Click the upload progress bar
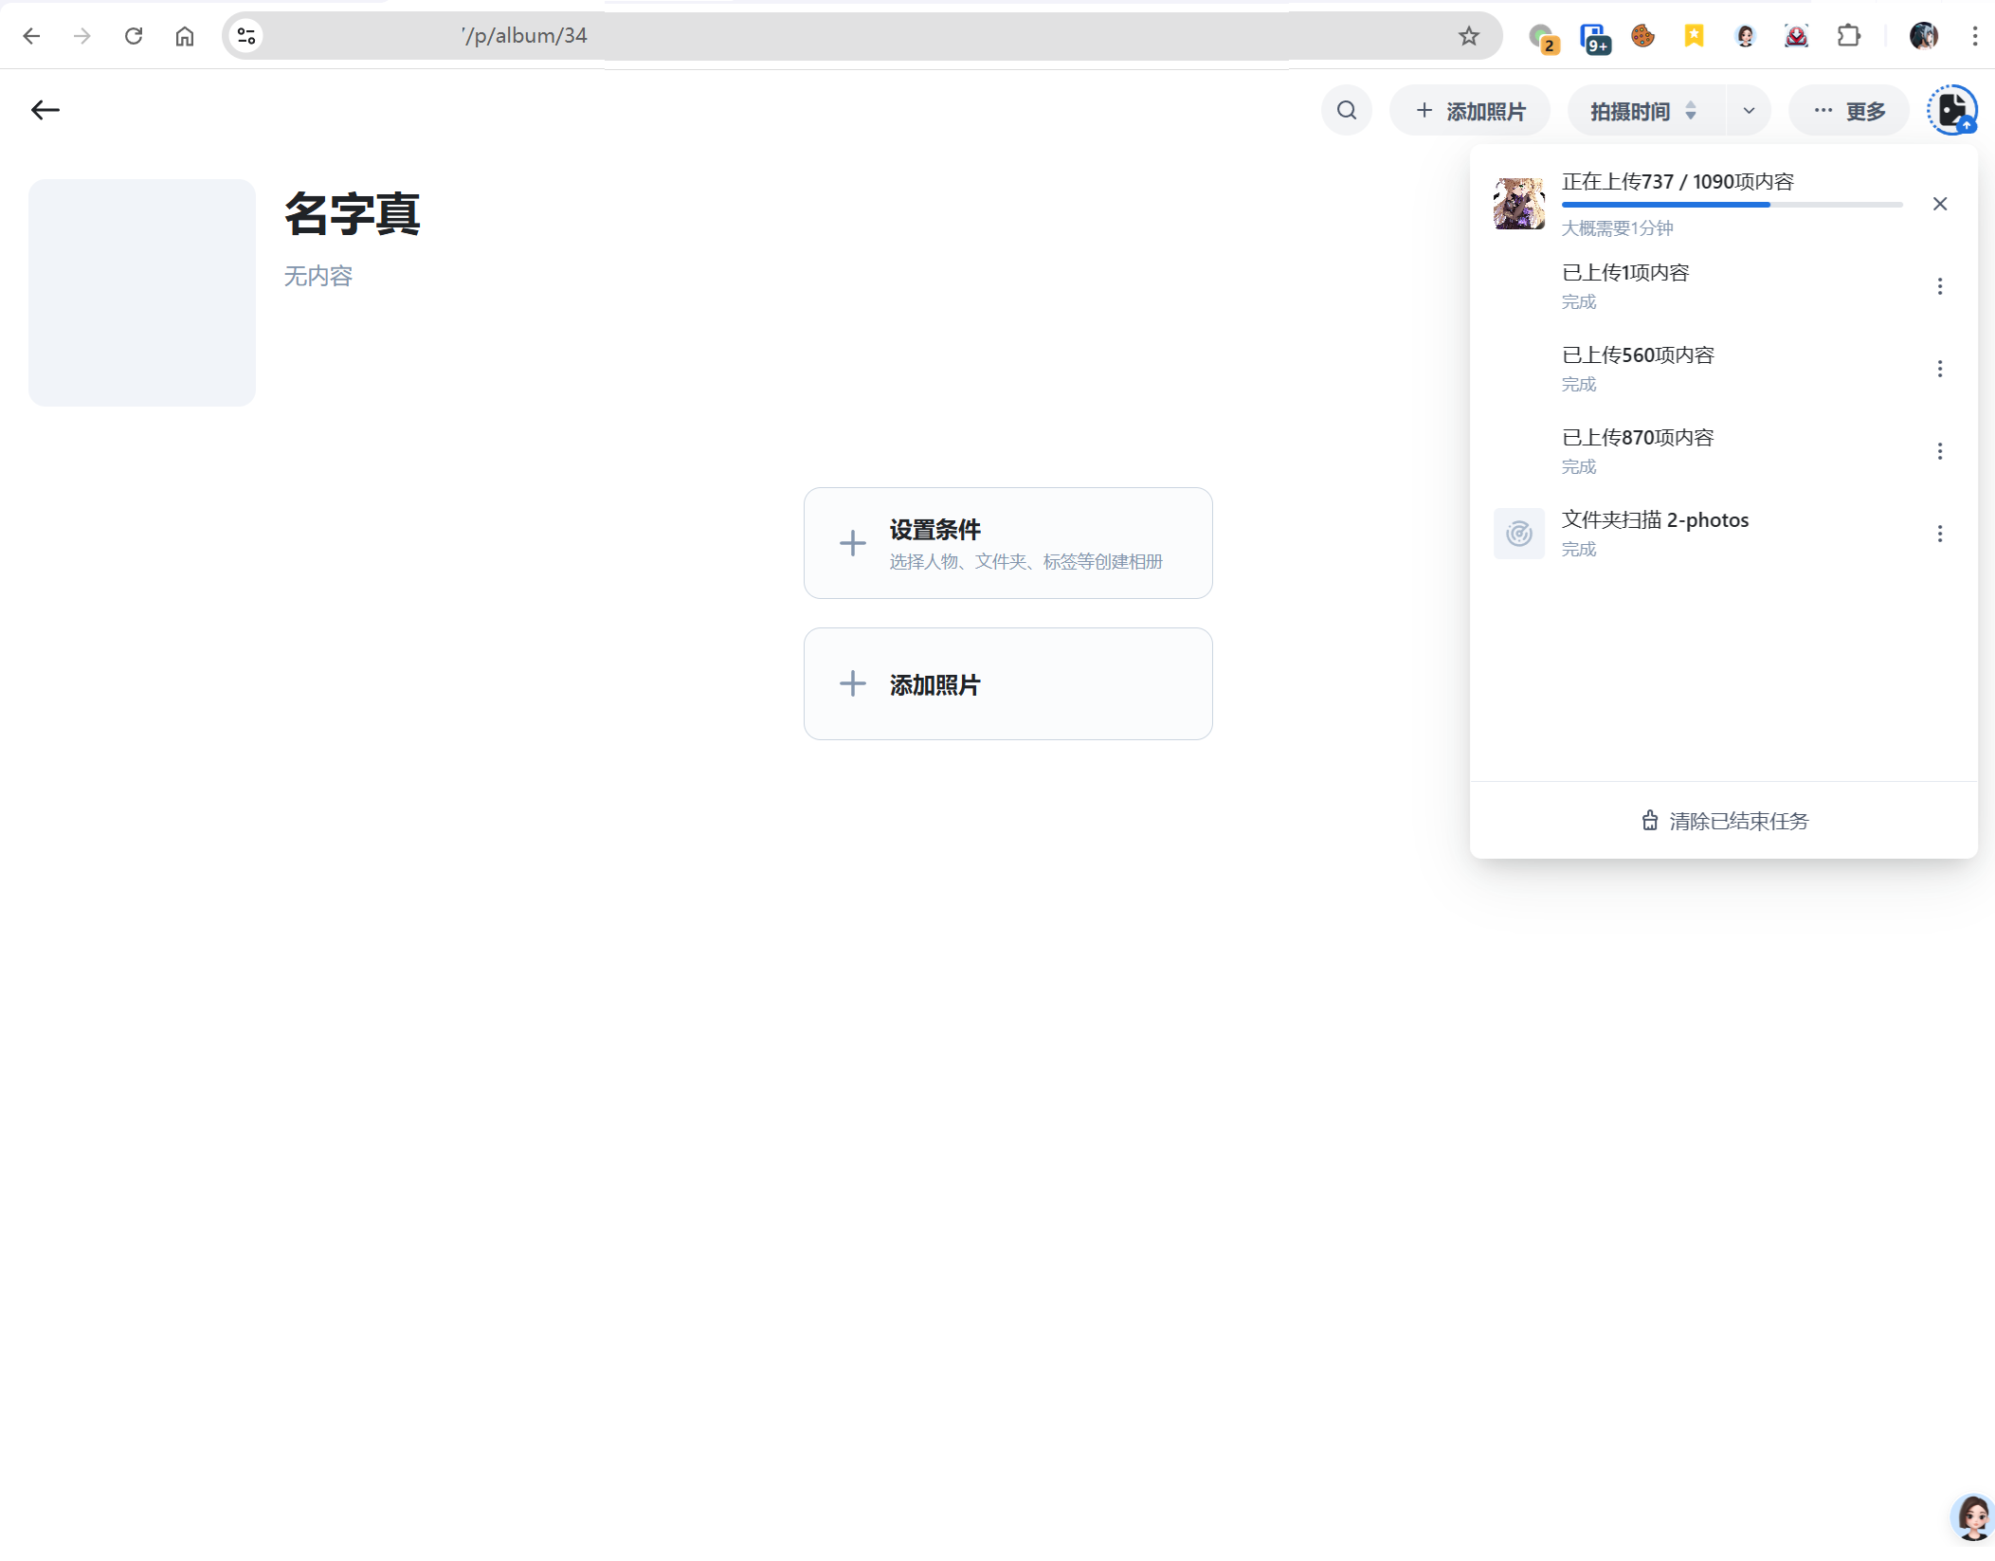1995x1561 pixels. tap(1731, 205)
